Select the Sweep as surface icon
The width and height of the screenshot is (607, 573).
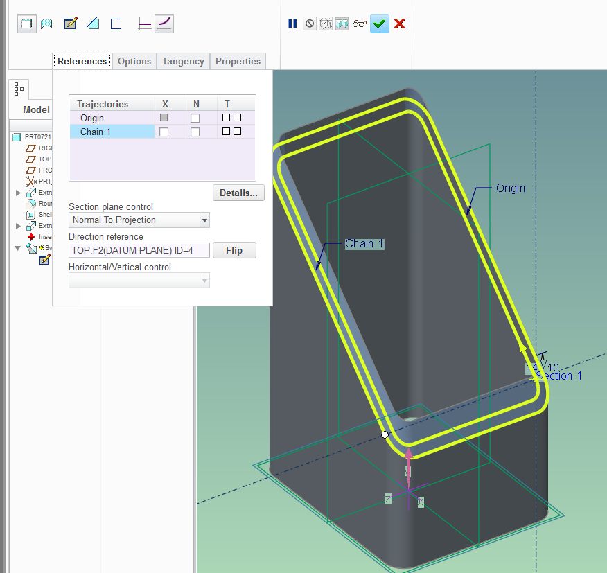46,24
